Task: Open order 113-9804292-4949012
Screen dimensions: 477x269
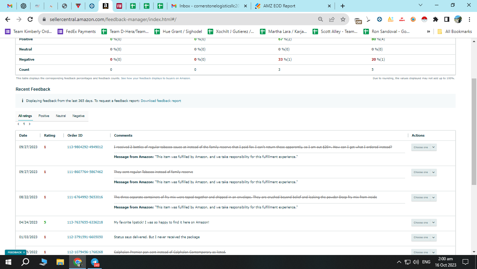Action: (85, 147)
